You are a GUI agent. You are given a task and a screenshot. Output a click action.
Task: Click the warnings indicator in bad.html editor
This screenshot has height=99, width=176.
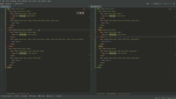coord(84,9)
